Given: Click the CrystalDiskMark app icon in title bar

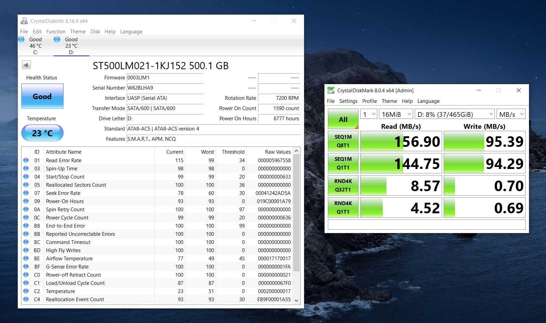Looking at the screenshot, I should coord(331,90).
